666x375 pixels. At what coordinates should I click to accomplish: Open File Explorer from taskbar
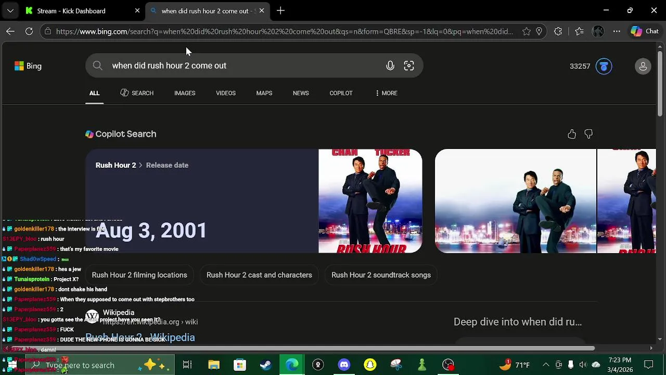click(214, 365)
